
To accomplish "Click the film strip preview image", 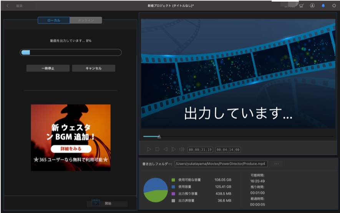I will click(x=238, y=74).
